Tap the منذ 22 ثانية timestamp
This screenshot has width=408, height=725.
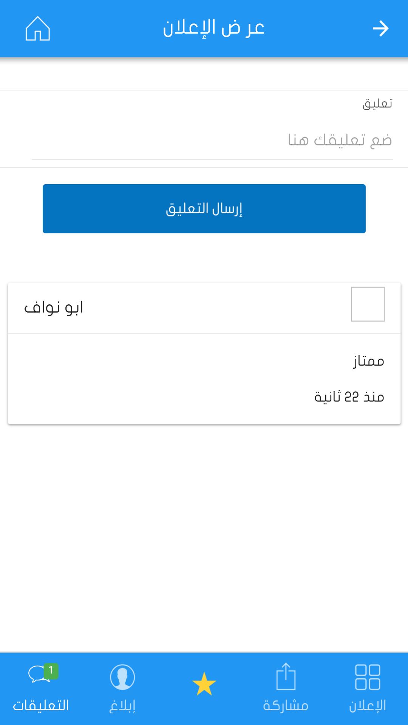(x=349, y=397)
